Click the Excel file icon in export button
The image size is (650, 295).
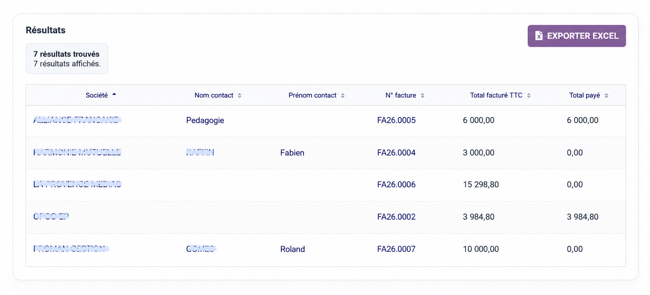(539, 36)
